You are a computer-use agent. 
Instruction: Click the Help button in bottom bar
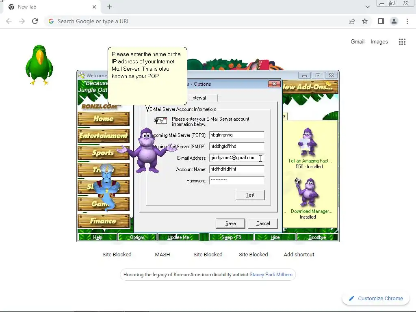tap(97, 237)
